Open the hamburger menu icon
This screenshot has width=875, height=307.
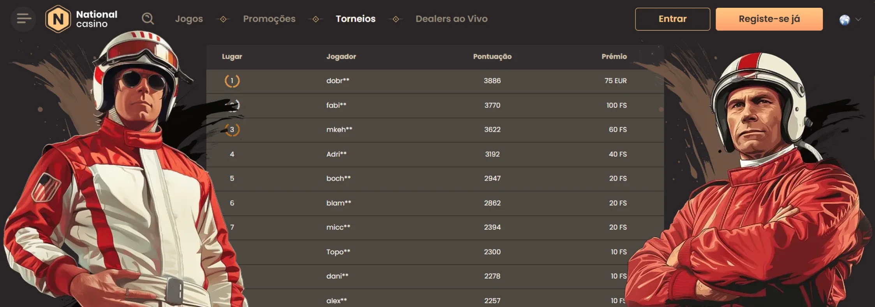click(x=23, y=19)
